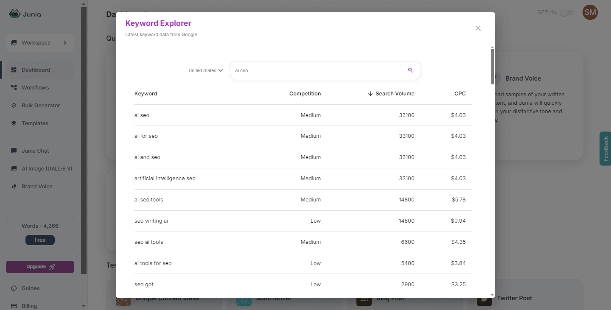Screen dimensions: 611x310
Task: Open the SM user avatar menu
Action: click(x=590, y=13)
